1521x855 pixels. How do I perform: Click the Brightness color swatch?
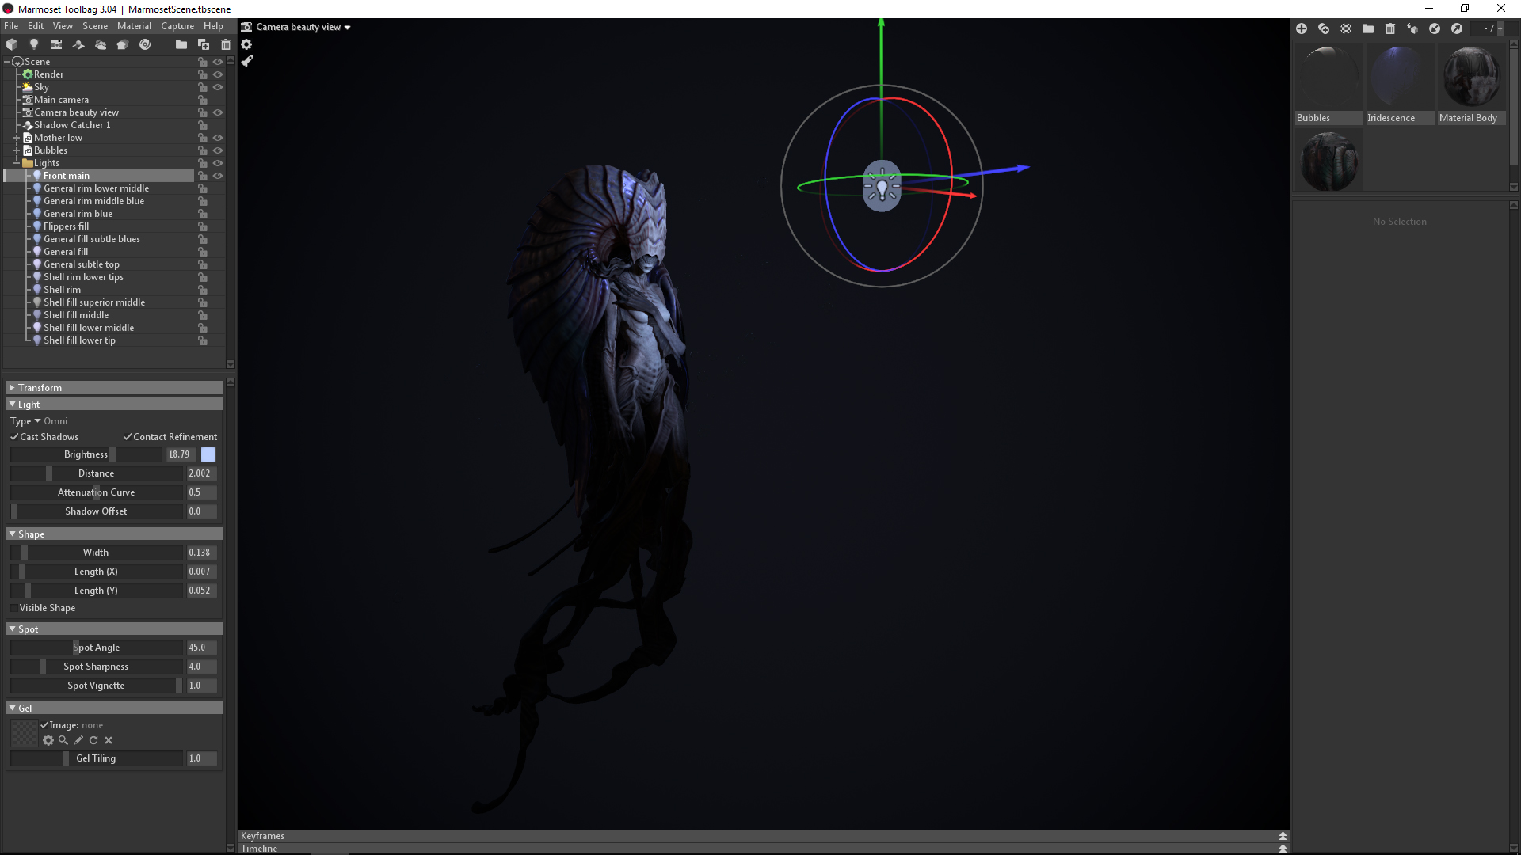point(208,454)
